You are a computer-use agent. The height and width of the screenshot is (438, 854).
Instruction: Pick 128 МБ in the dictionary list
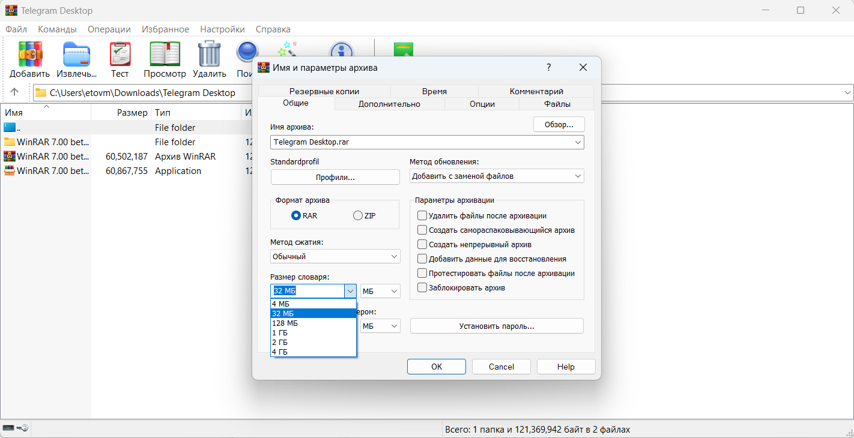pyautogui.click(x=313, y=323)
